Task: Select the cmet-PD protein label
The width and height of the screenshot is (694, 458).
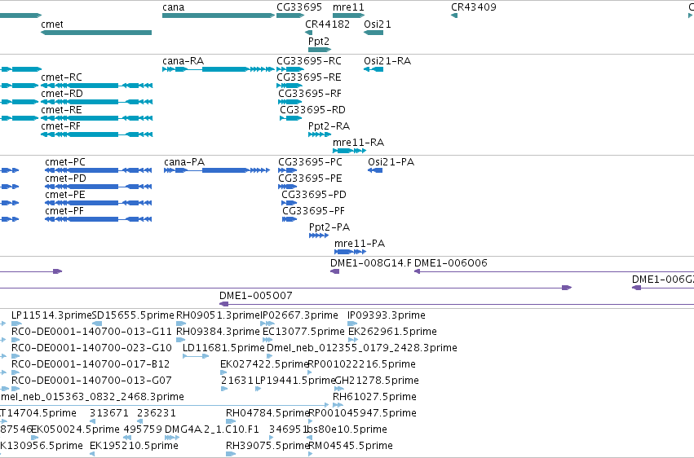Action: coord(65,178)
